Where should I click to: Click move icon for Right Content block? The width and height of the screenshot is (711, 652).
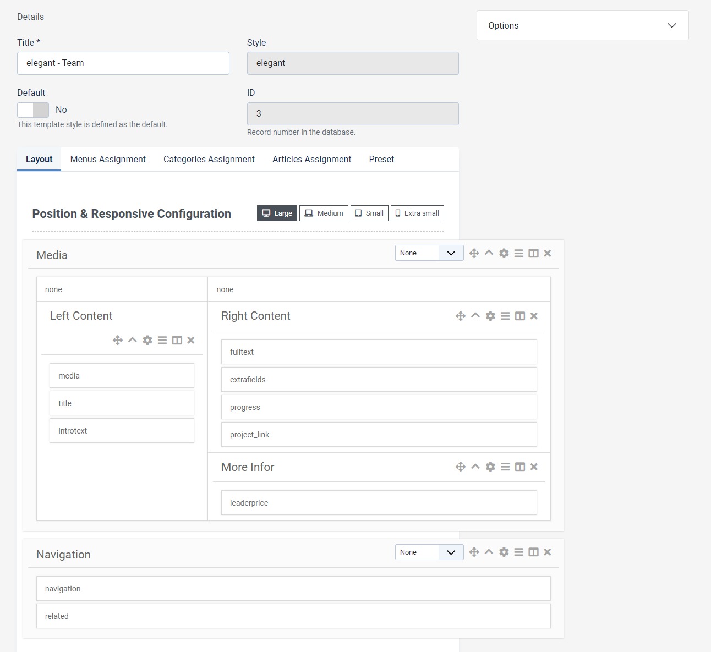pyautogui.click(x=461, y=316)
